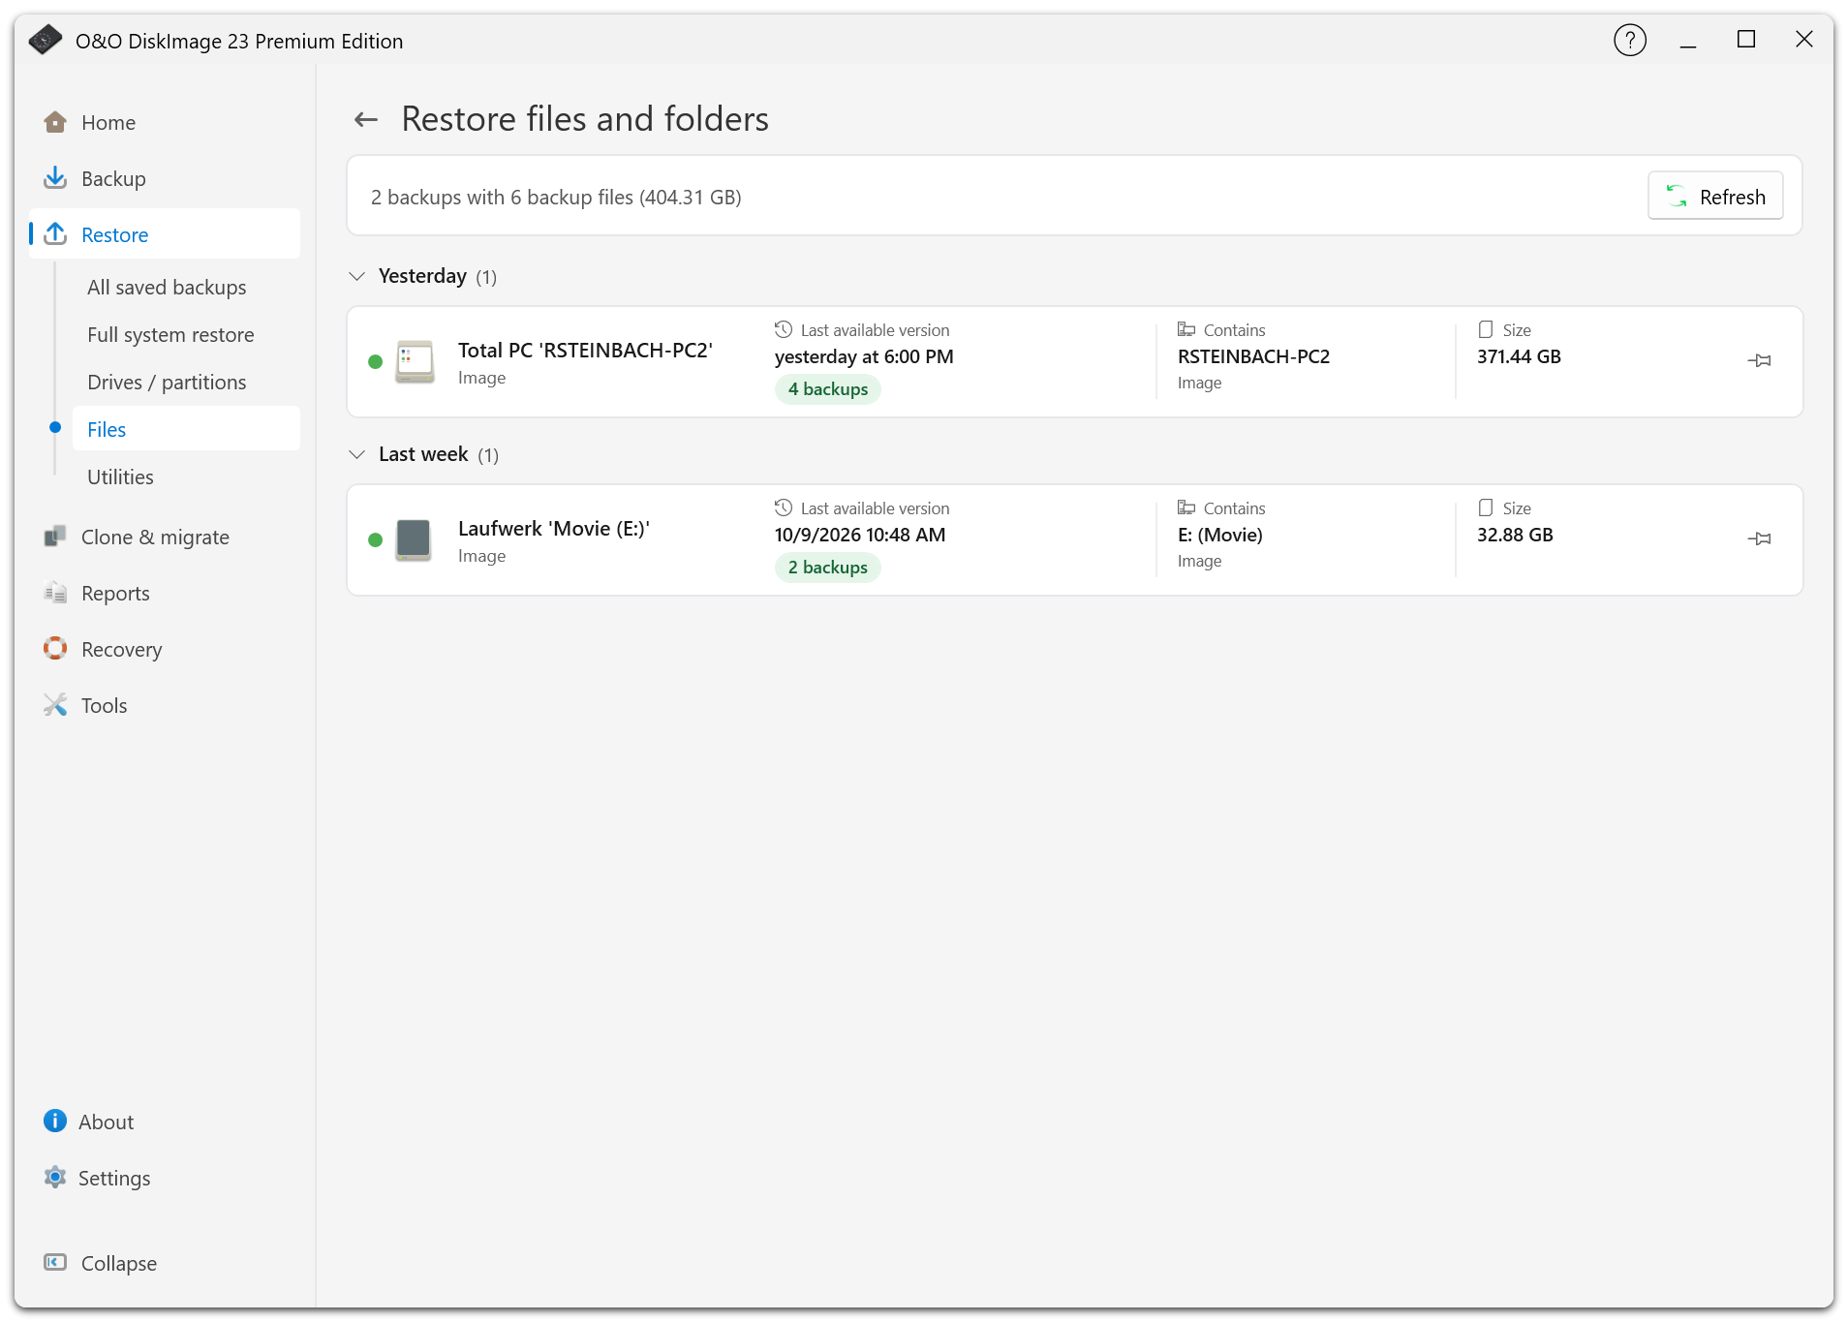This screenshot has height=1322, width=1848.
Task: Click the Clone & migrate icon
Action: click(x=55, y=537)
